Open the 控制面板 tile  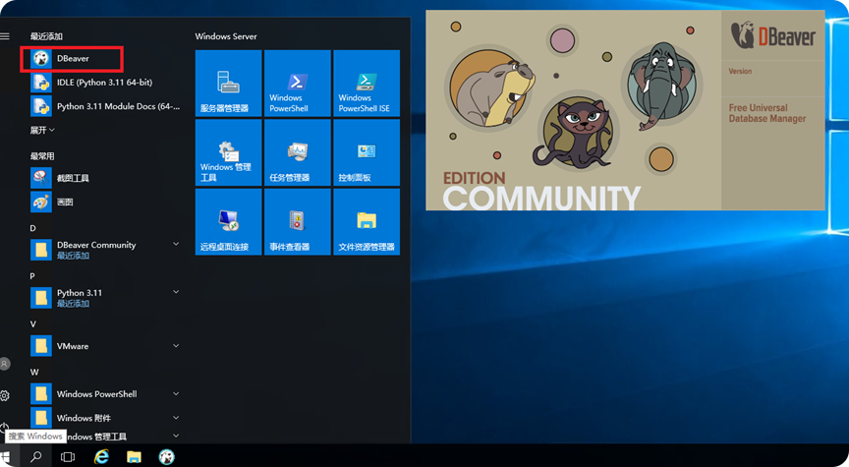pos(367,152)
